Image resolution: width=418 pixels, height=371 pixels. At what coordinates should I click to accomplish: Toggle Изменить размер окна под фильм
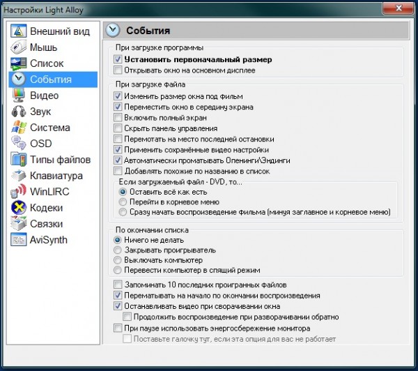click(118, 96)
